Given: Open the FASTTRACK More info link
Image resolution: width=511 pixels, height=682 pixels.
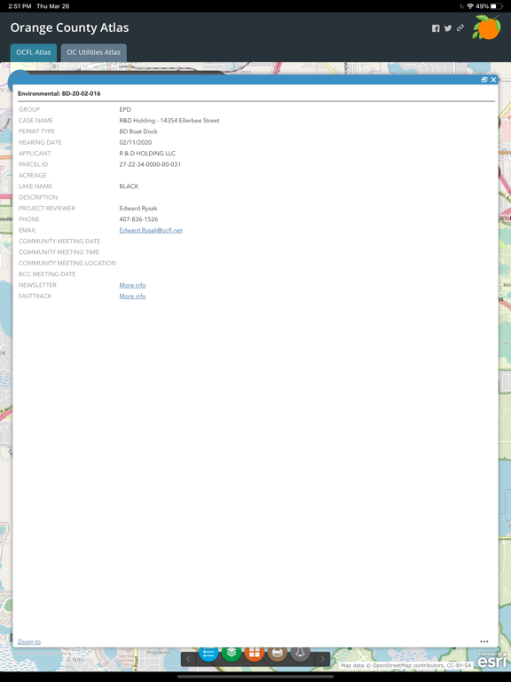Looking at the screenshot, I should click(x=132, y=296).
